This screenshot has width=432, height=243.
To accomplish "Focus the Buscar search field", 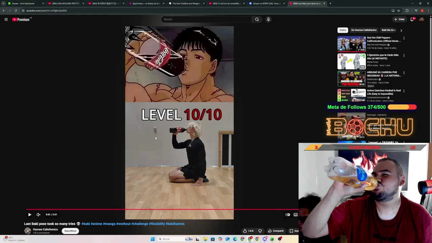I will 207,19.
